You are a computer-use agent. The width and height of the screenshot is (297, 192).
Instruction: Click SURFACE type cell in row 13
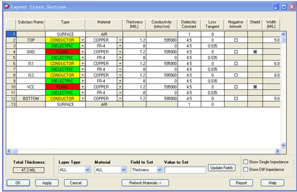click(x=65, y=104)
